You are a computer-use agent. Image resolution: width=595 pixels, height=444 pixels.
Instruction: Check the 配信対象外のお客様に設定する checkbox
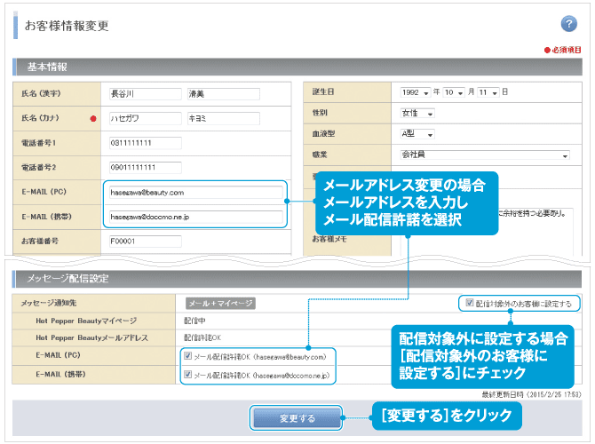pos(470,304)
